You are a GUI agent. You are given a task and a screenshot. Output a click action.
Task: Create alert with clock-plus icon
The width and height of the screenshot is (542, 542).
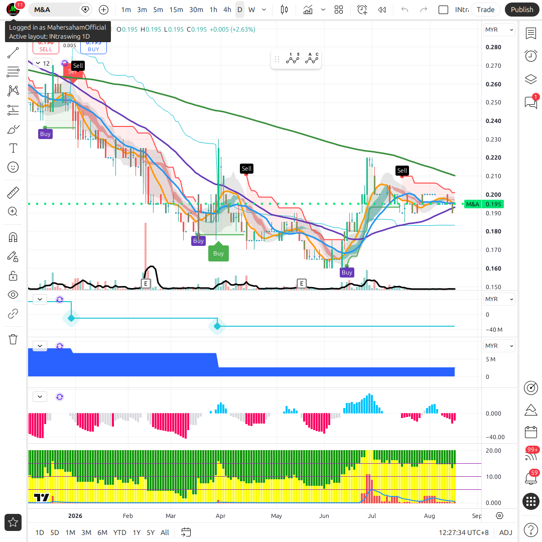[x=362, y=10]
